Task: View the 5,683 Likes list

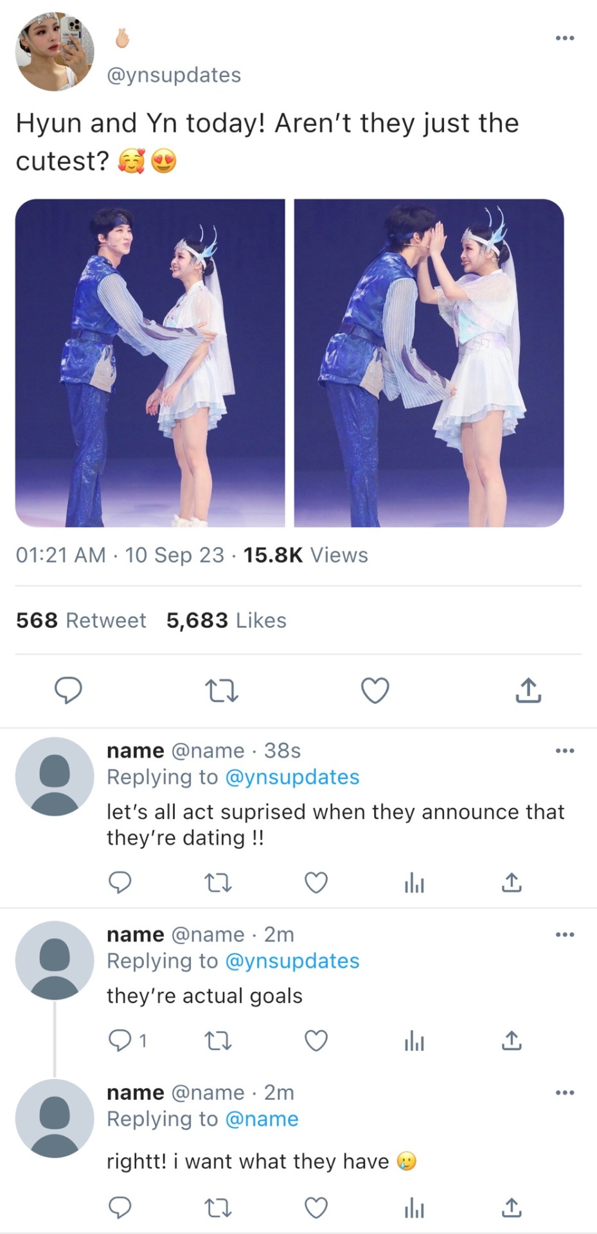Action: [226, 620]
